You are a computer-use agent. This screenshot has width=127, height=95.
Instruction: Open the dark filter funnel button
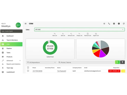[x=122, y=62]
